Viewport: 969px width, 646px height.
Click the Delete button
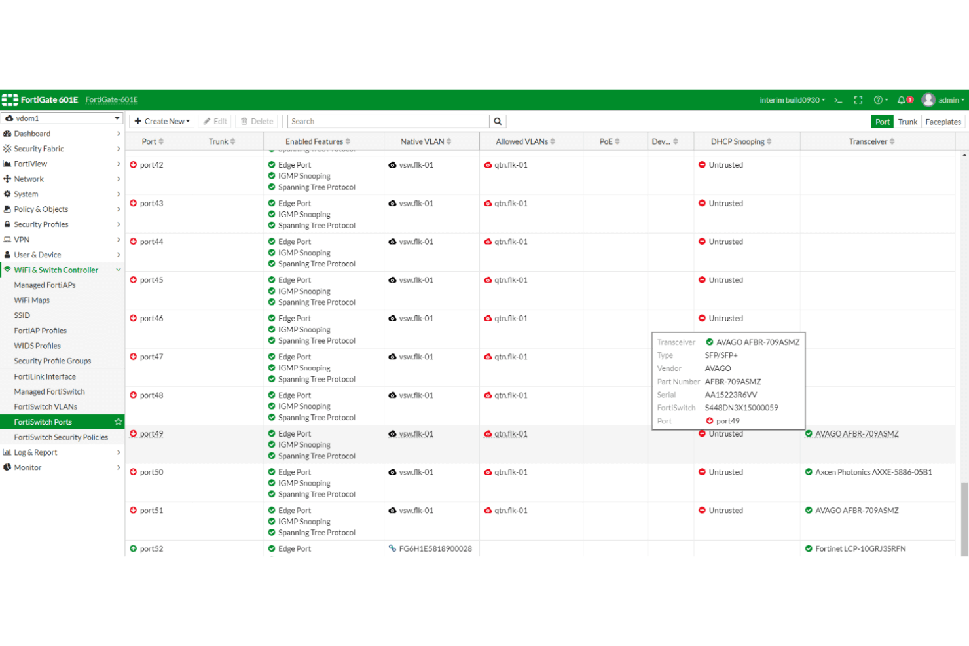tap(257, 122)
